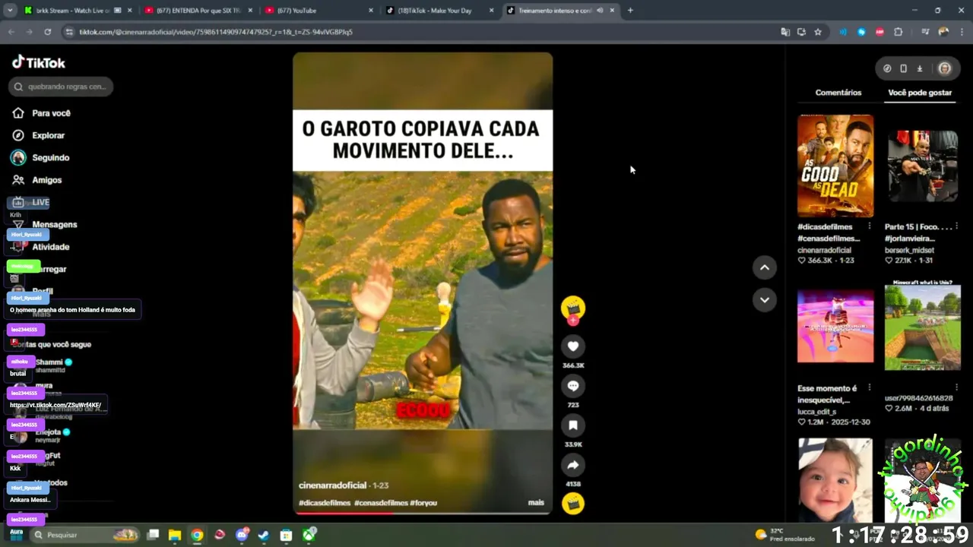Open options for Esse momento card
This screenshot has height=547, width=973.
870,388
